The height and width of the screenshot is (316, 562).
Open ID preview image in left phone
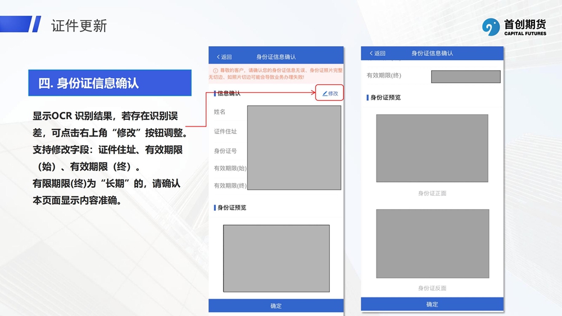pyautogui.click(x=276, y=258)
